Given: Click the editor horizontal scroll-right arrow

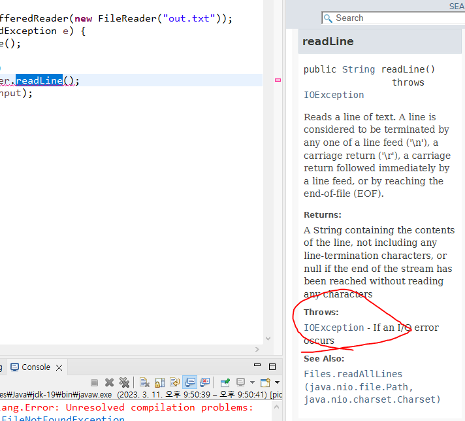Looking at the screenshot, I should point(257,350).
